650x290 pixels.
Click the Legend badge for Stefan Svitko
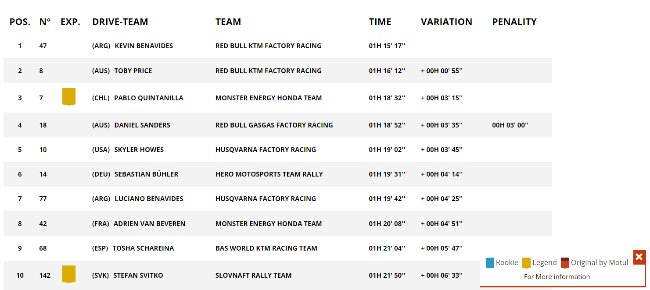pyautogui.click(x=69, y=274)
